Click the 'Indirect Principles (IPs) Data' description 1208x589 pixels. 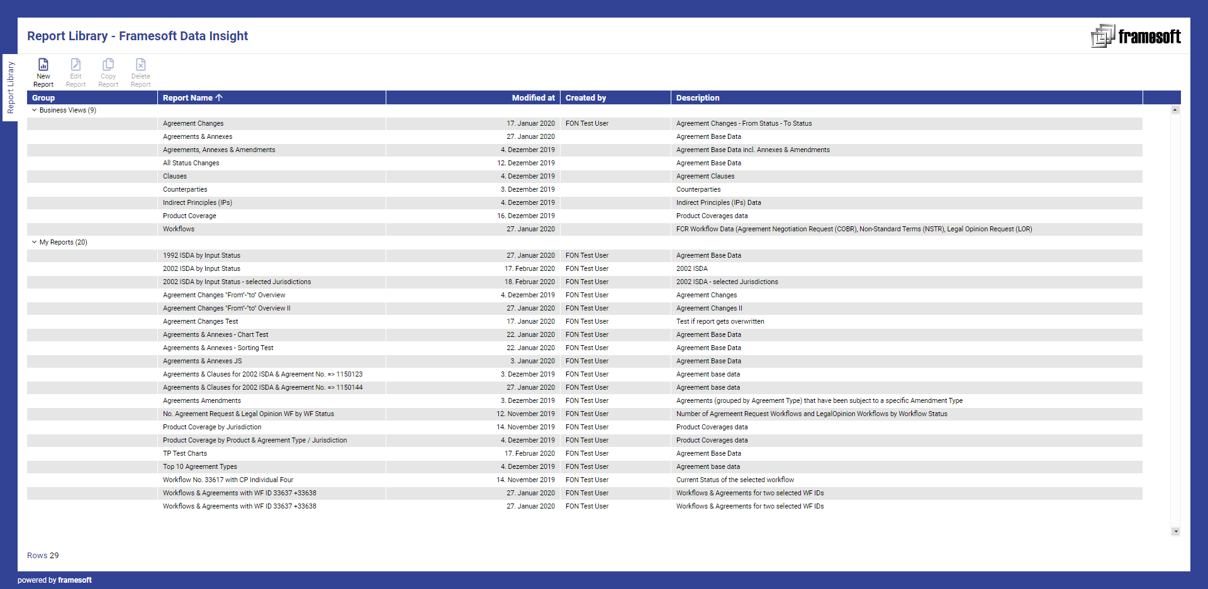coord(719,202)
